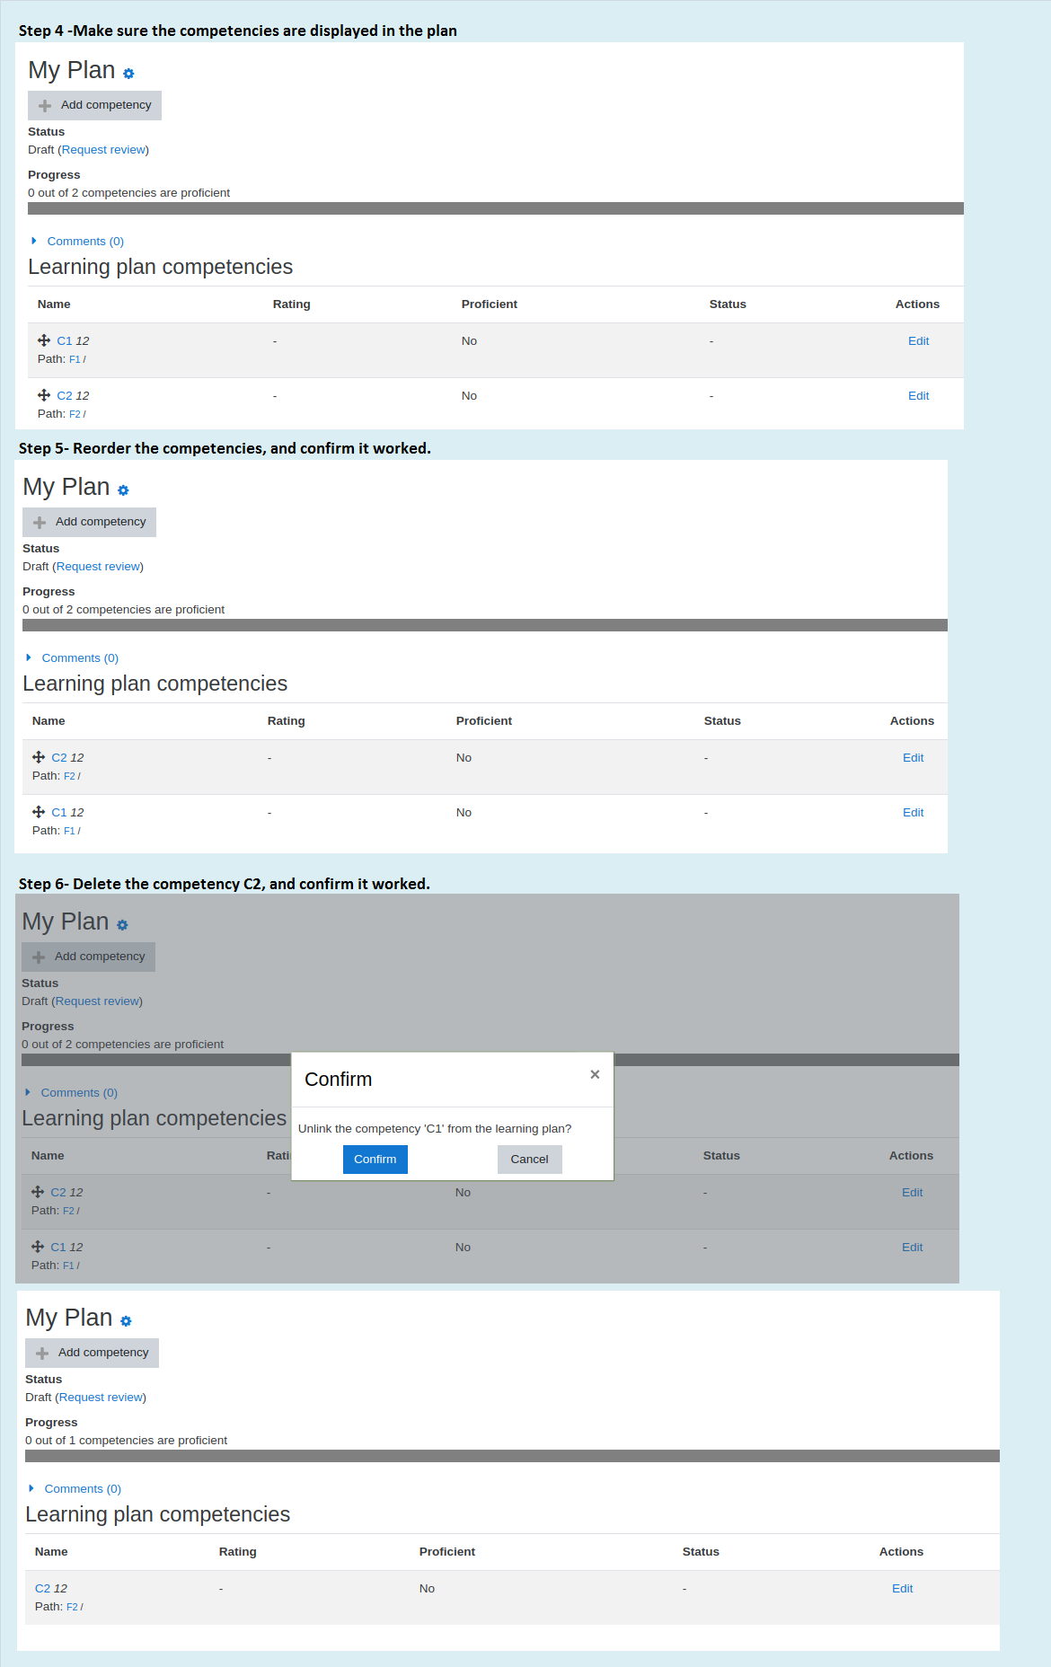Open path F2 for C2 in Step 5
The image size is (1051, 1667).
[x=69, y=776]
